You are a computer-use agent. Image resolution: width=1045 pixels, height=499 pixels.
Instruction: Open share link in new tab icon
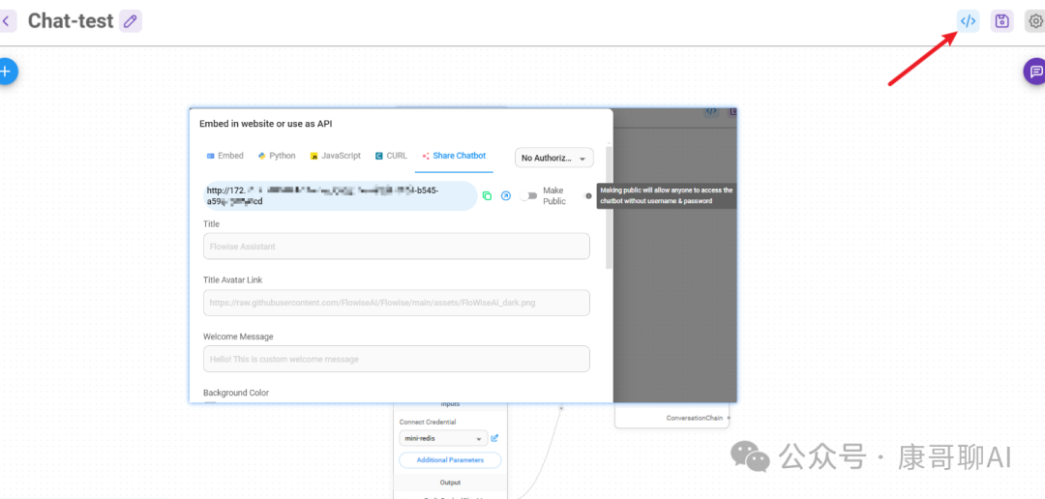coord(506,196)
